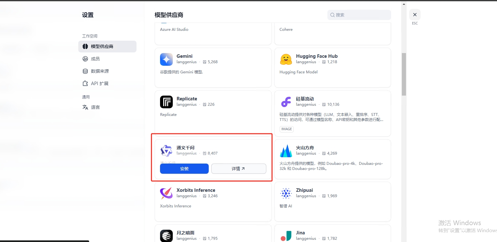Click the 模型供应商 page heading
Viewport: 497px width, 242px height.
pyautogui.click(x=169, y=15)
